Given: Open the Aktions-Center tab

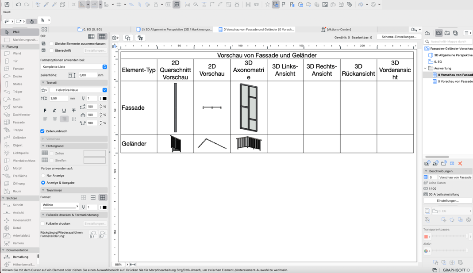Looking at the screenshot, I should [336, 29].
